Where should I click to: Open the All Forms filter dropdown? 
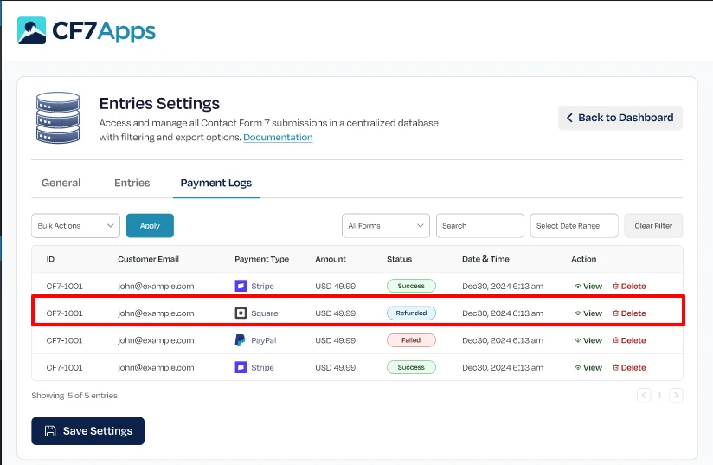coord(386,226)
